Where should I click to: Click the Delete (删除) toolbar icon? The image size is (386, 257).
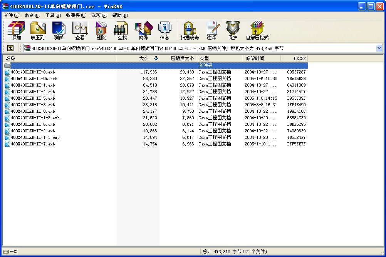pos(101,30)
